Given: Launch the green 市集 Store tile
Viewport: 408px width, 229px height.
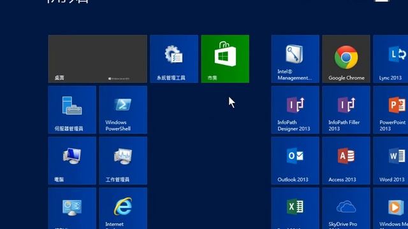Looking at the screenshot, I should (x=225, y=59).
